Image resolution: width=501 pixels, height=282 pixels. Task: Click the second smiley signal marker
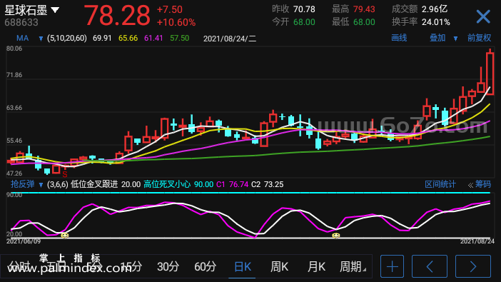(336, 236)
